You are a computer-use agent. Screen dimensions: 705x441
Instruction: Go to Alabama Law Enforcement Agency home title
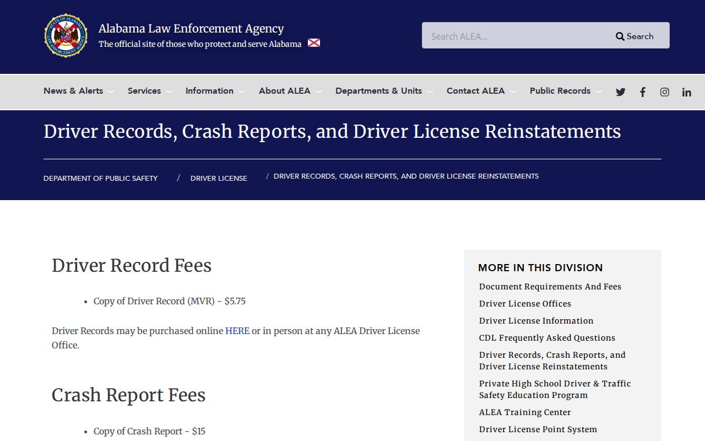point(191,29)
